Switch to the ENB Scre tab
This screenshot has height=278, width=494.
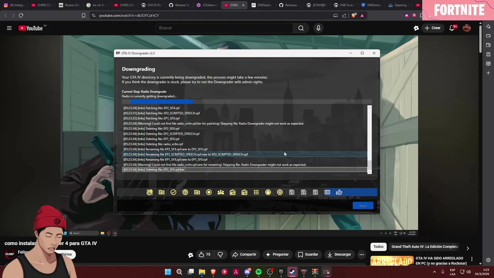pyautogui.click(x=344, y=5)
